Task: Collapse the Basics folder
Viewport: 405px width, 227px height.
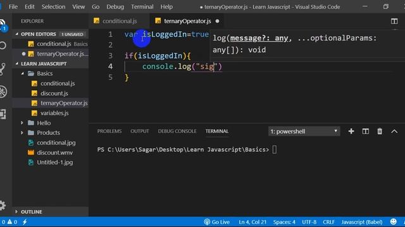Action: (x=23, y=74)
